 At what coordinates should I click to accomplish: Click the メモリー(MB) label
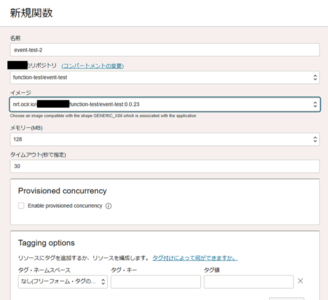(27, 127)
